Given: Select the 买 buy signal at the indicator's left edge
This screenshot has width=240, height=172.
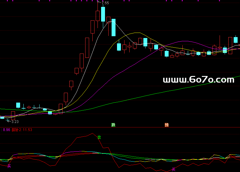Looking at the screenshot, I should [9, 166].
